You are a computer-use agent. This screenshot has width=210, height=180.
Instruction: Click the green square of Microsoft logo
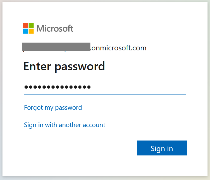pos(31,25)
